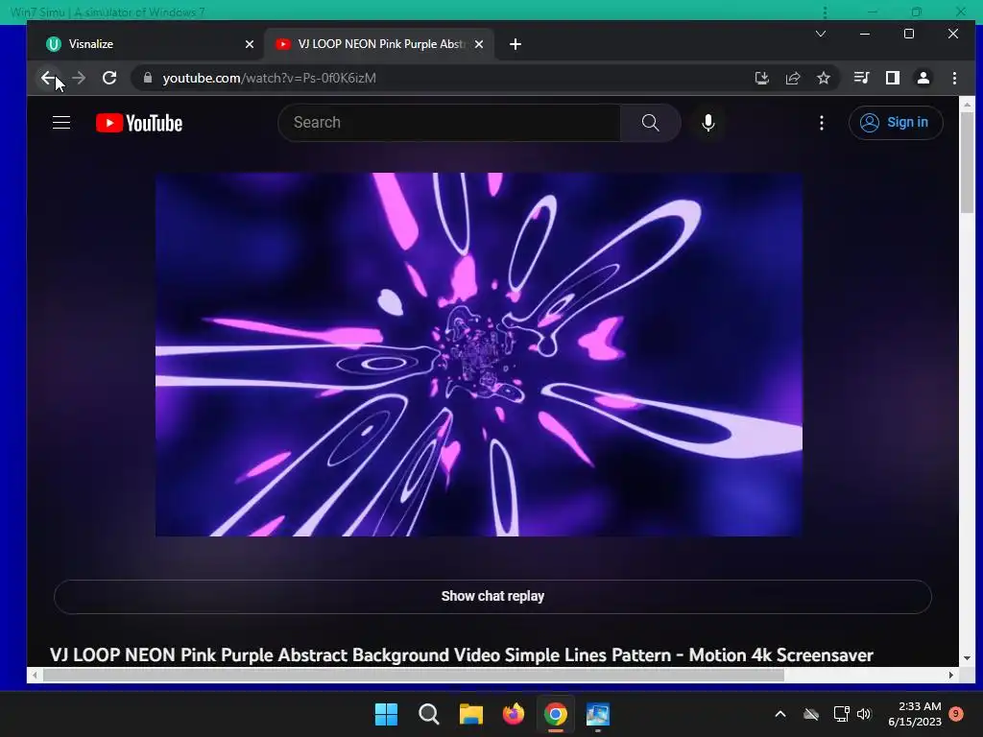The image size is (983, 737).
Task: Switch to the Visnalize tab
Action: [150, 44]
